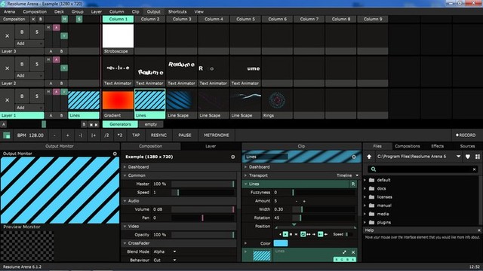Click the PAUSE button

click(185, 135)
